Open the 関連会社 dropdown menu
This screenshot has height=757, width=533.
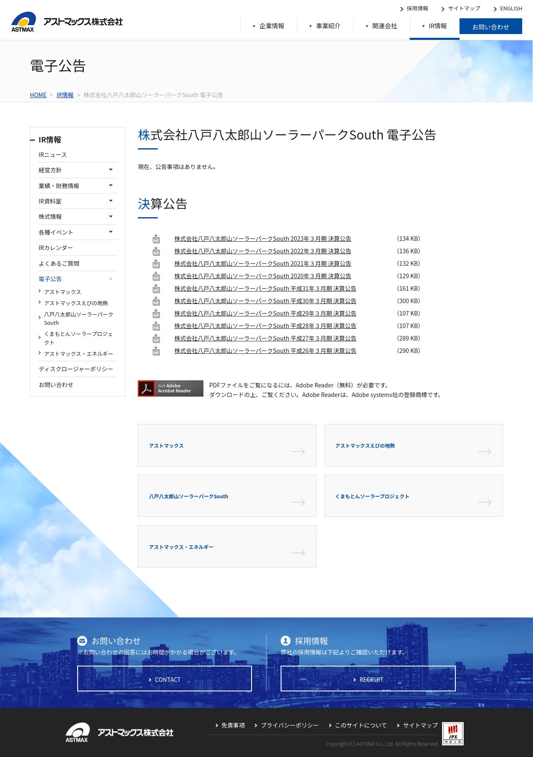381,26
